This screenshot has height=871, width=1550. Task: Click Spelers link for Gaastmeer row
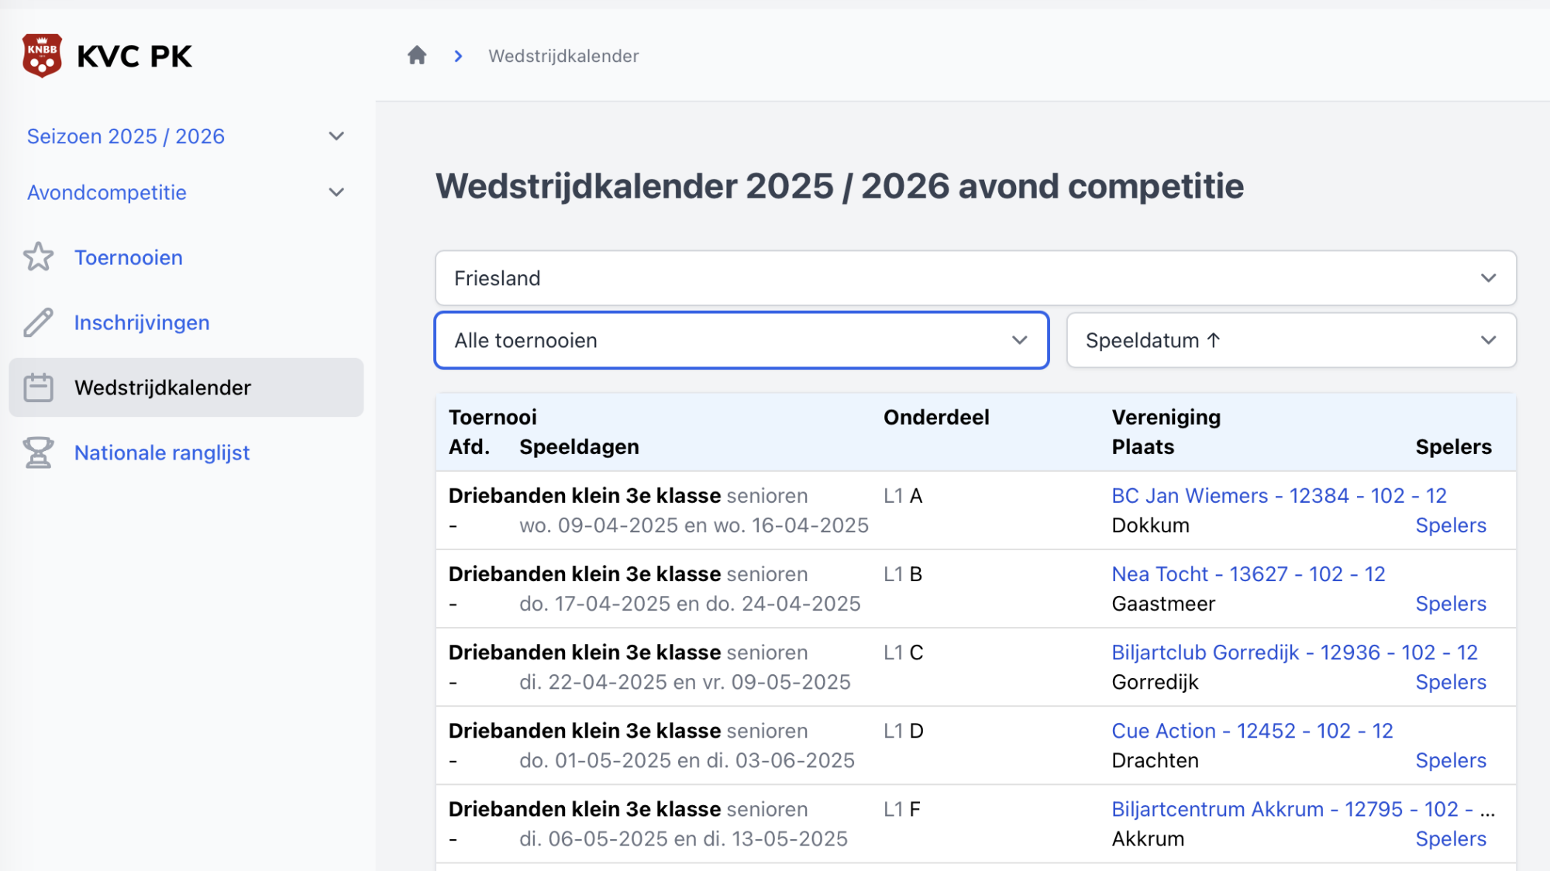pyautogui.click(x=1450, y=604)
